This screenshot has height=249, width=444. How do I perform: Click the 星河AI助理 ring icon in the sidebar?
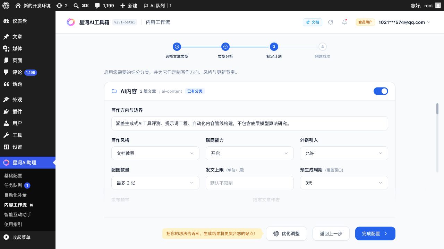6,163
